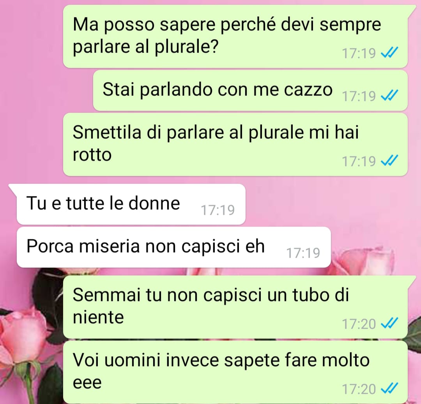This screenshot has width=421, height=404.
Task: Select the 'Stai parlando con me cazzo' bubble
Action: coord(250,90)
